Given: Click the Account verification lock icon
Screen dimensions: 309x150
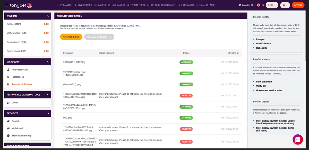Looking at the screenshot, I should [x=8, y=84].
